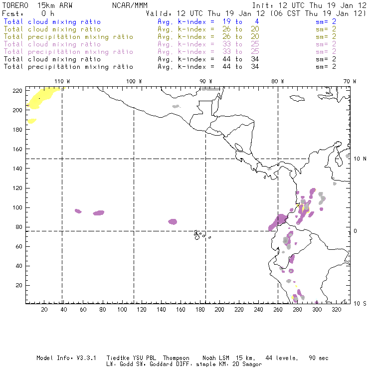The image size is (369, 369).
Task: Select the y-axis tick label "160"
Action: pos(17,149)
